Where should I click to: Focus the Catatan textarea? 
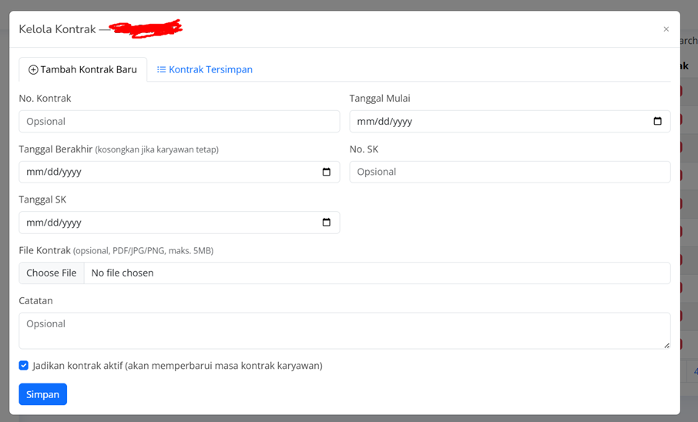pos(344,330)
